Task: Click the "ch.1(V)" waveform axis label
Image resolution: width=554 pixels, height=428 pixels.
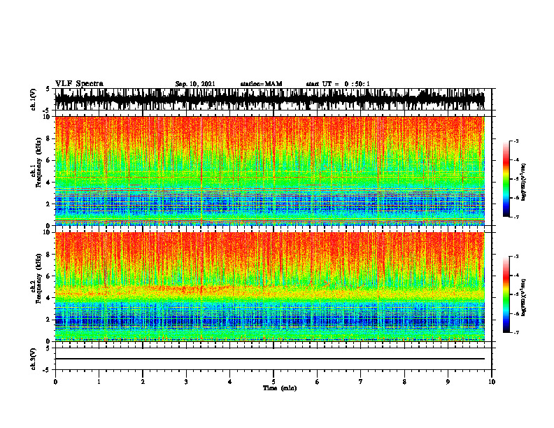Action: 34,99
